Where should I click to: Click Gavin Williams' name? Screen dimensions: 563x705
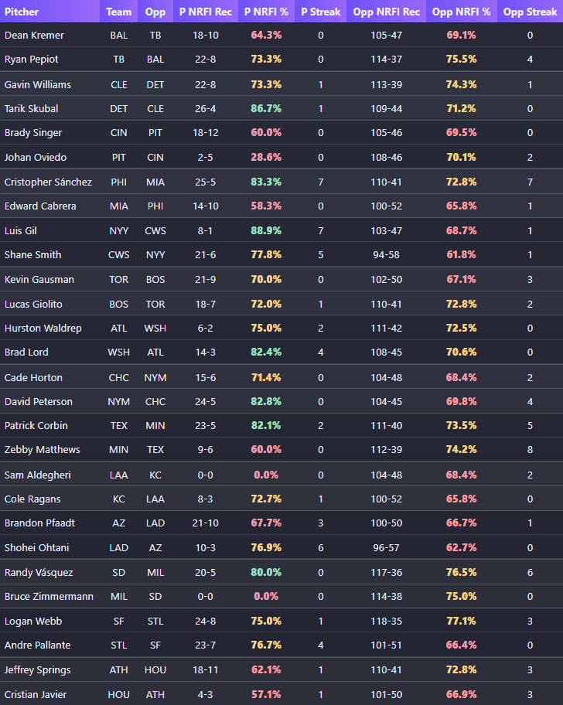click(x=38, y=84)
